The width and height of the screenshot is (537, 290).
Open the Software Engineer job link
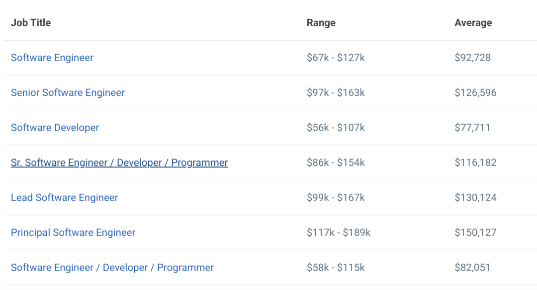52,58
